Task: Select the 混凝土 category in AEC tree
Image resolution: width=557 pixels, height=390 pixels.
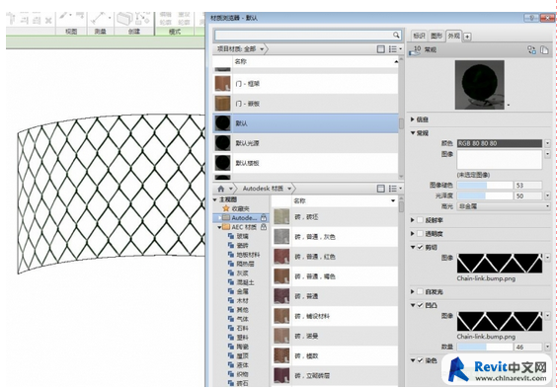Action: click(241, 282)
